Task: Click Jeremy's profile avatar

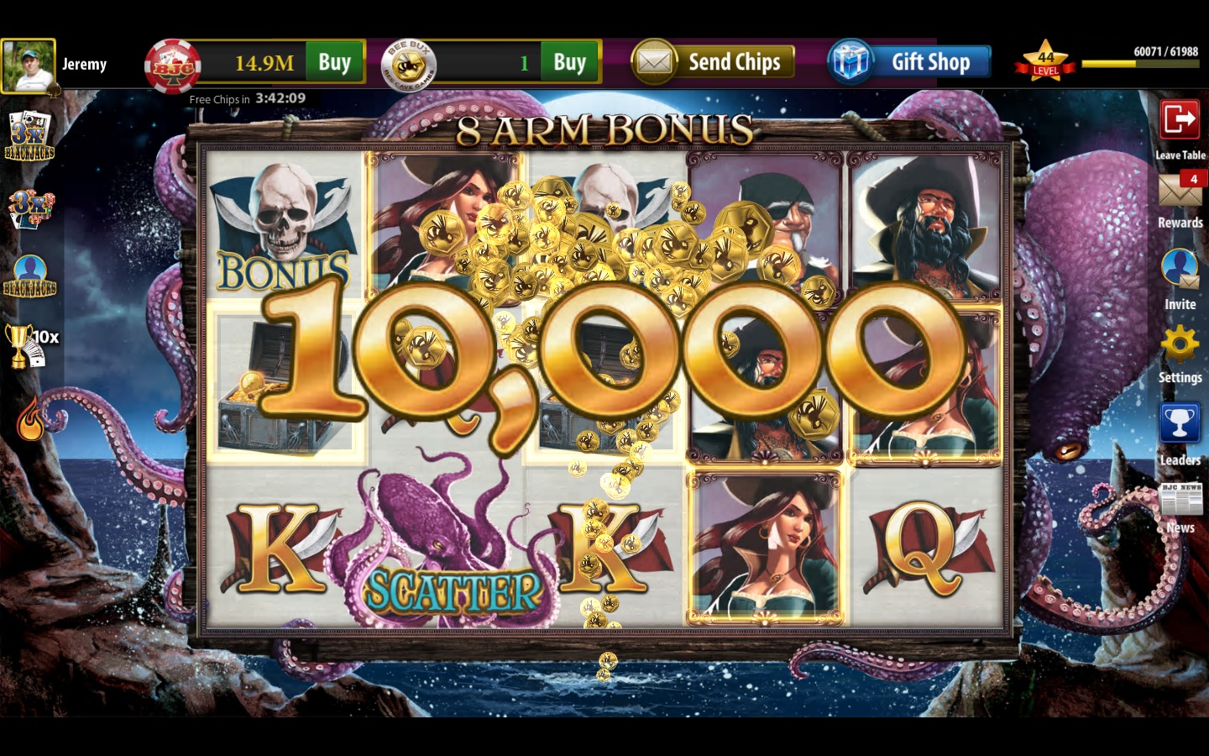Action: click(29, 66)
